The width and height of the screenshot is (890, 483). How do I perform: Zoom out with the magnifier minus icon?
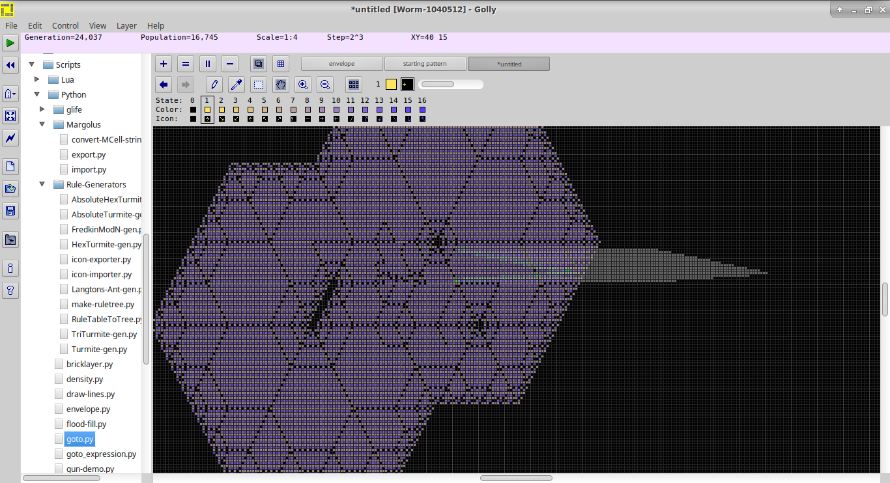[325, 85]
